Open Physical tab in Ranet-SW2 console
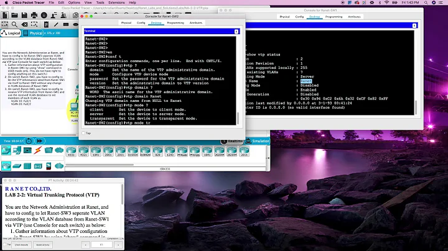 click(126, 23)
